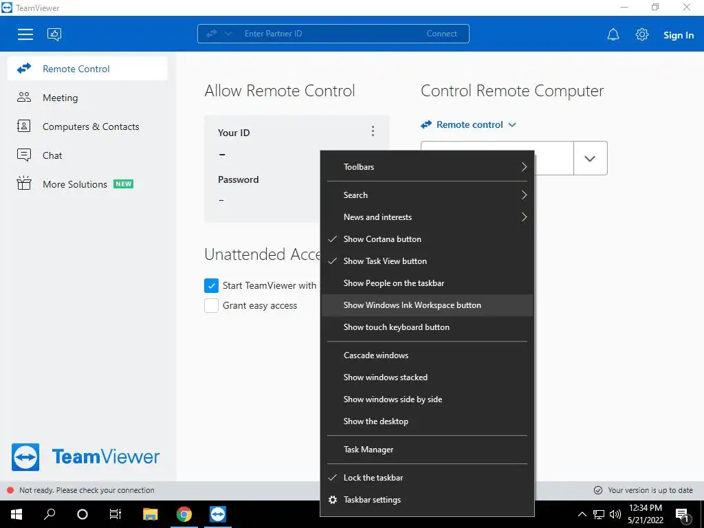The height and width of the screenshot is (528, 704).
Task: Click the network tray icon
Action: [x=599, y=514]
